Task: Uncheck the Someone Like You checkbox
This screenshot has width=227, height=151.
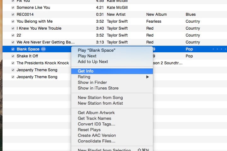Action: point(13,8)
